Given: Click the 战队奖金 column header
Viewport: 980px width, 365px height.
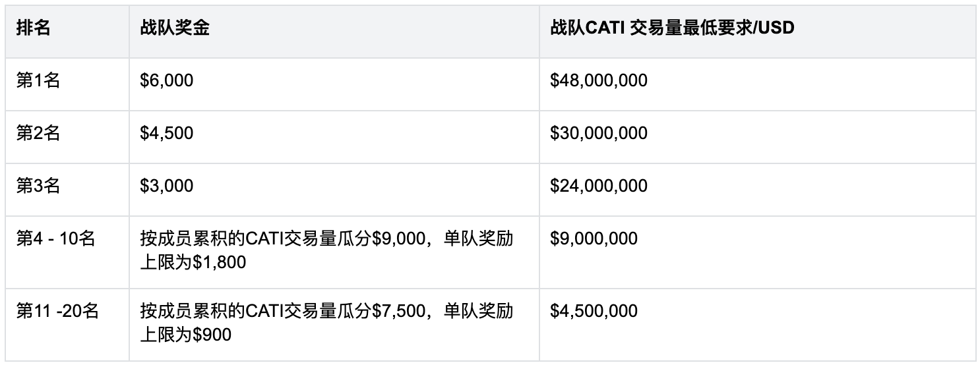Looking at the screenshot, I should [175, 29].
